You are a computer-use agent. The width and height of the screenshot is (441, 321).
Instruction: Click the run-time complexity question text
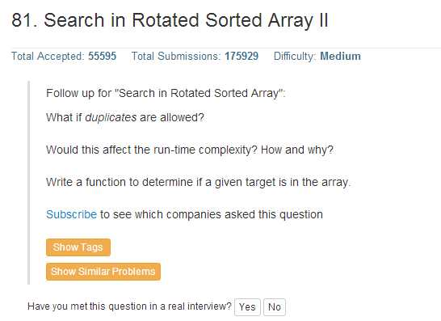pos(190,150)
